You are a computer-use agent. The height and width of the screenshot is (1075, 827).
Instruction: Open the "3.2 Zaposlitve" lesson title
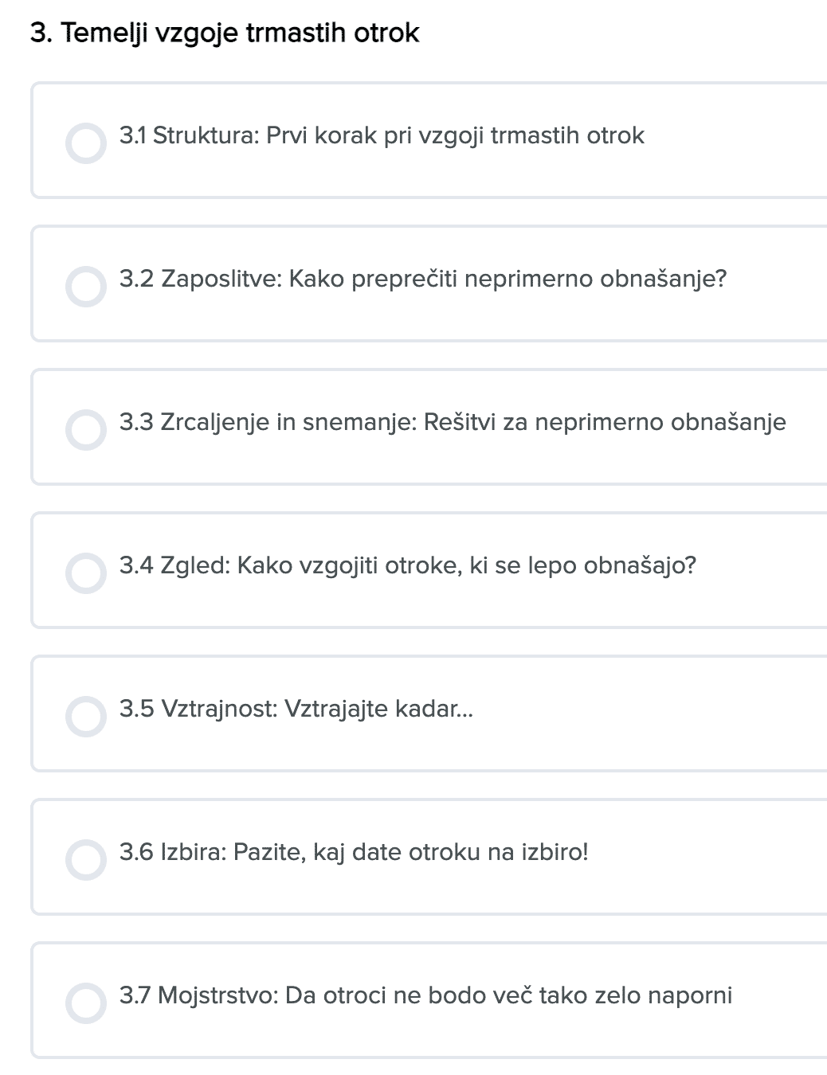[x=423, y=279]
